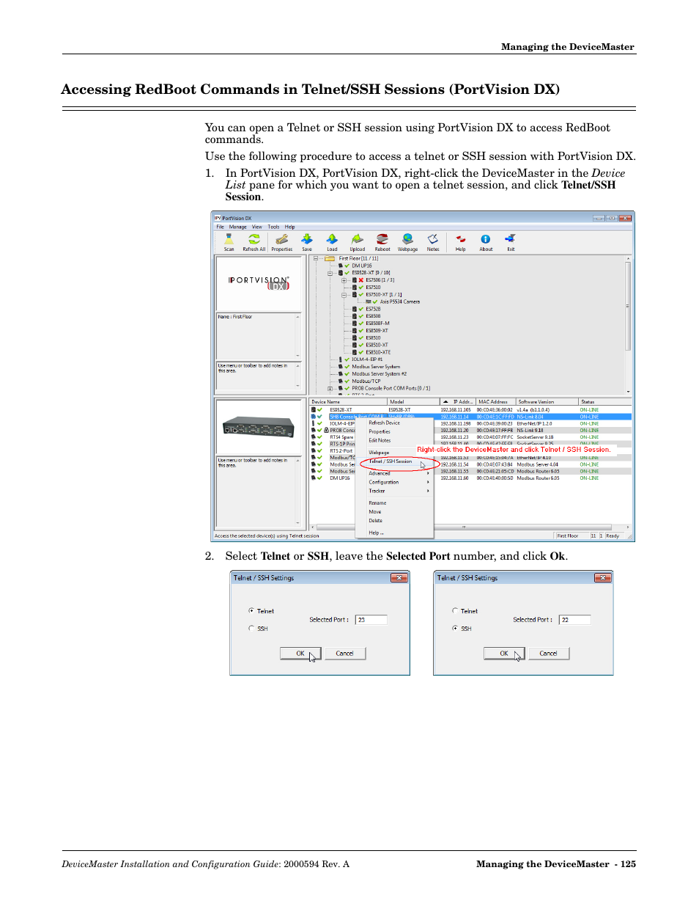This screenshot has height=906, width=699.
Task: Expand the PRO8 Console Port COM Ports node
Action: click(x=330, y=389)
